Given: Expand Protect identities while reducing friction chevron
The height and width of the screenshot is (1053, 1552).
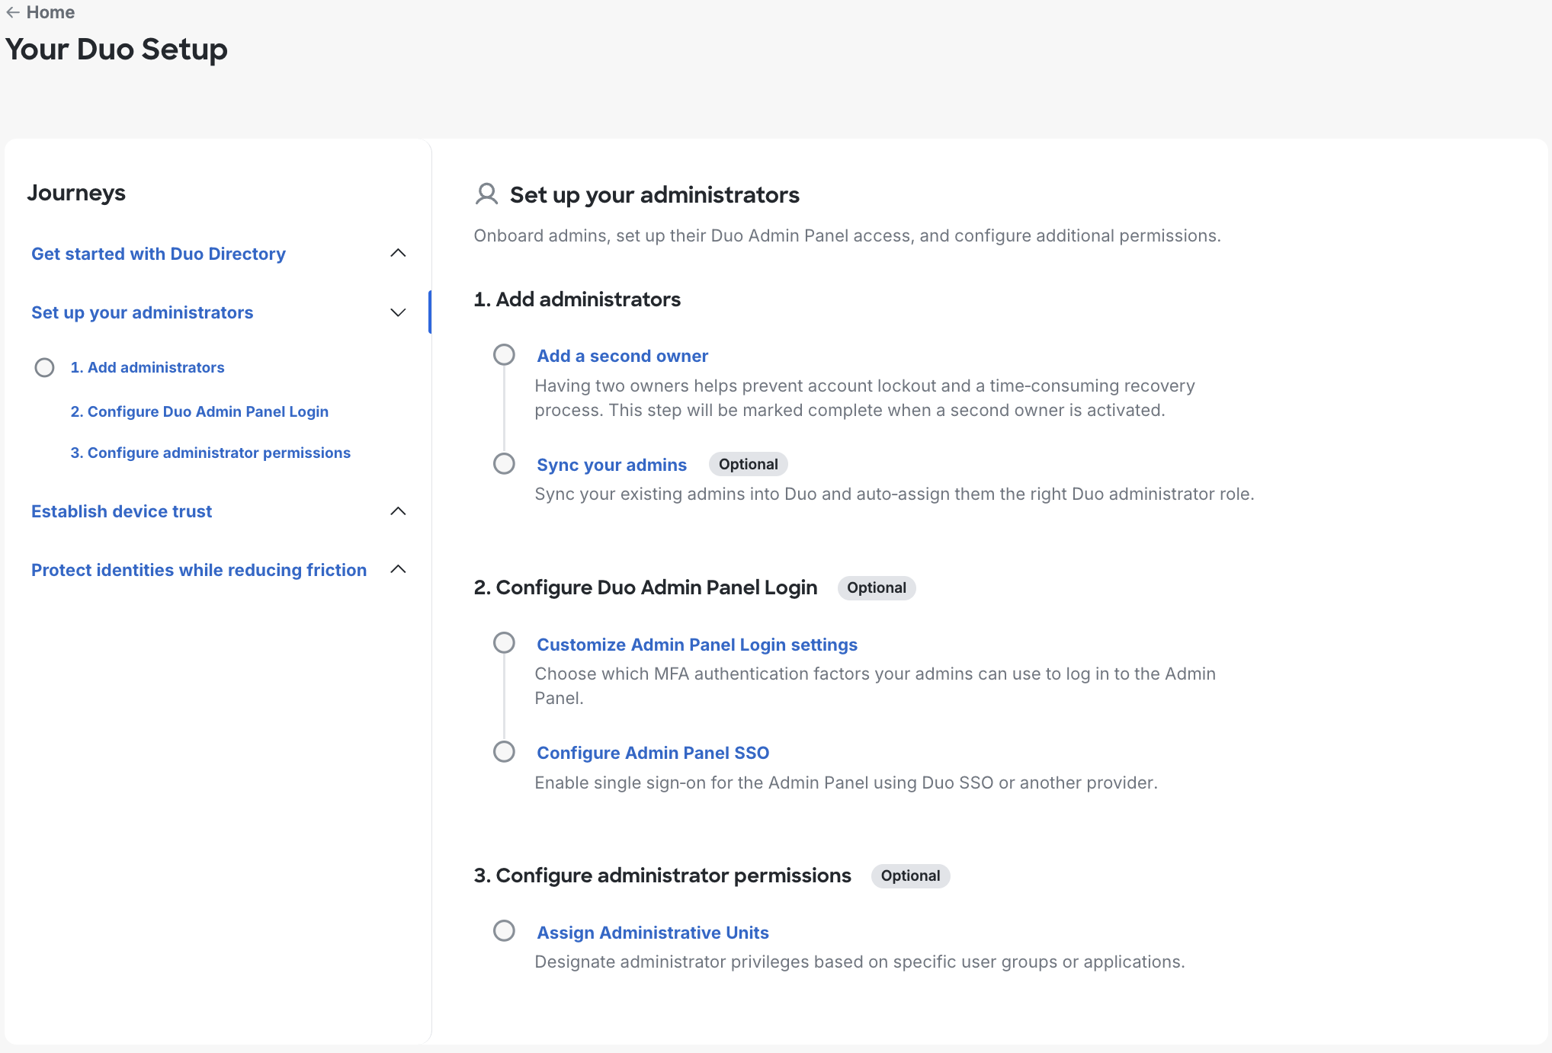Looking at the screenshot, I should (398, 569).
